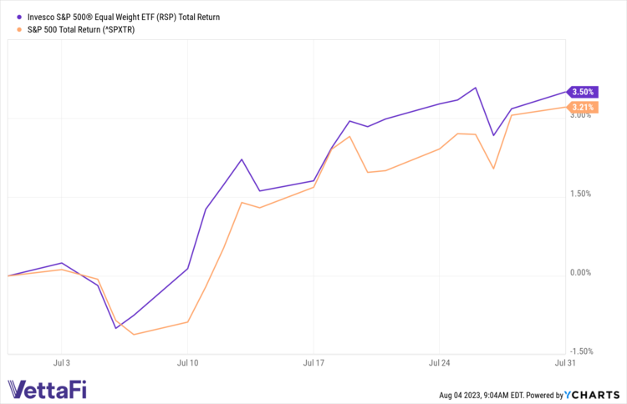Viewport: 627px width, 404px height.
Task: Select the Jul 3 date marker
Action: 61,365
